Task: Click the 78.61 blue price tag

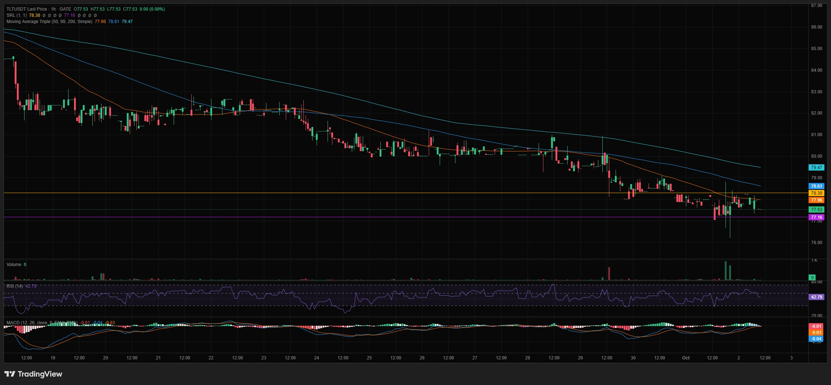Action: tap(816, 186)
